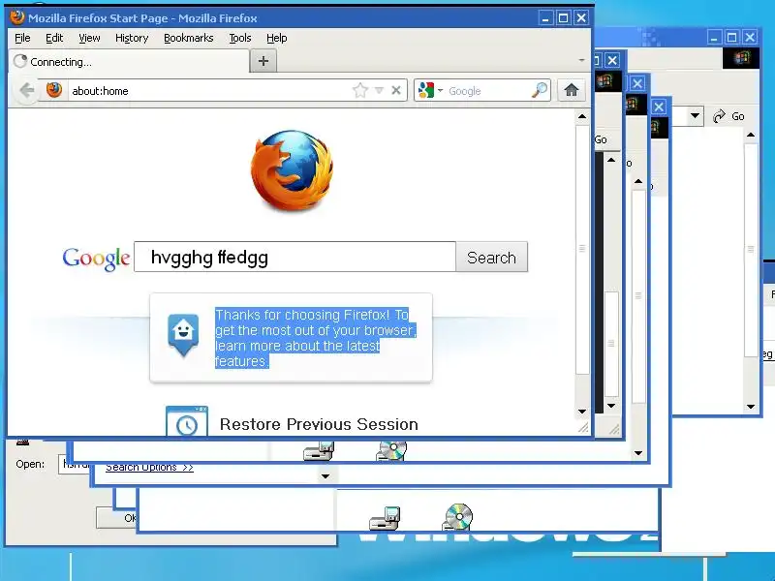Click the OK button in the Run dialog
The image size is (775, 581).
(x=116, y=518)
